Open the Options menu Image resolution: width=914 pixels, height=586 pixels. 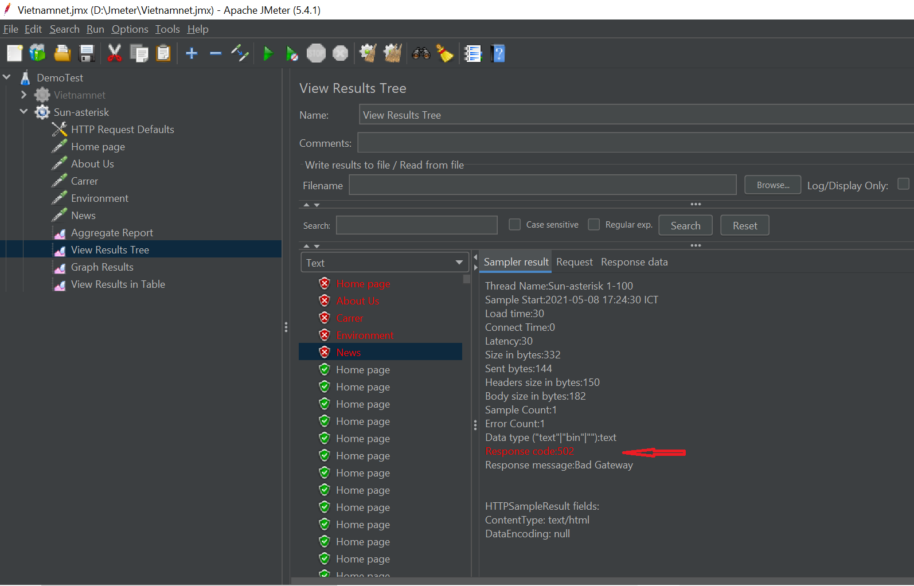pos(130,29)
